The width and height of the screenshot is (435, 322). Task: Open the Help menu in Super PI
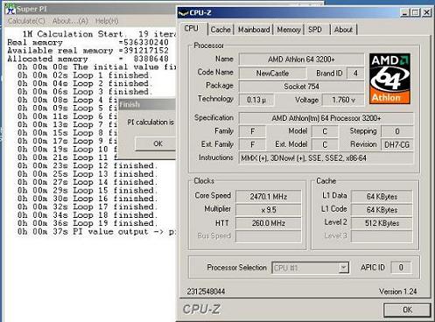tap(107, 21)
